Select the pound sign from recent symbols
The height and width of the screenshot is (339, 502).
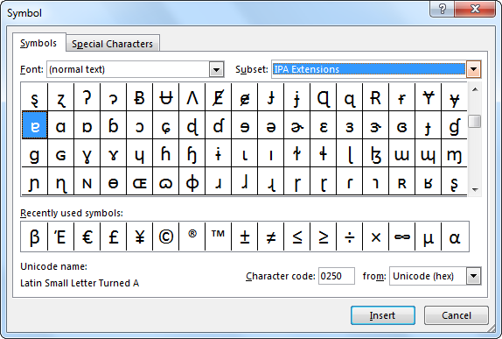114,237
